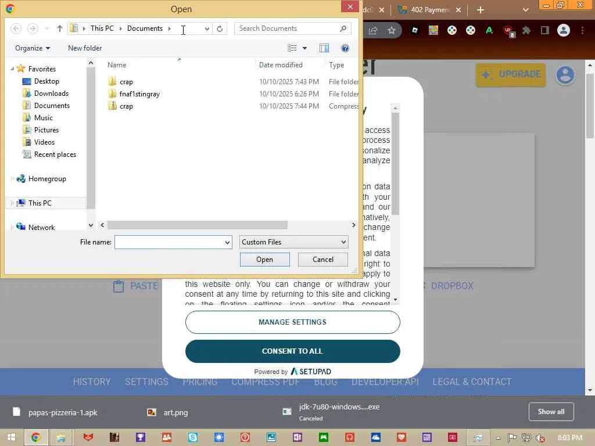
Task: Click the search magnifier in Search Documents
Action: [x=343, y=28]
